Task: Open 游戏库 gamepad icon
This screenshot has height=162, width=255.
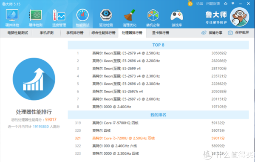Action: (177, 18)
